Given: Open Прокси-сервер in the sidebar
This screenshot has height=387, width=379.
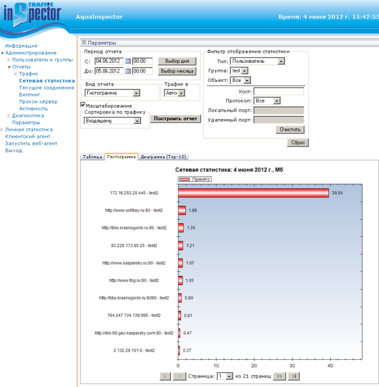Looking at the screenshot, I should tap(38, 102).
